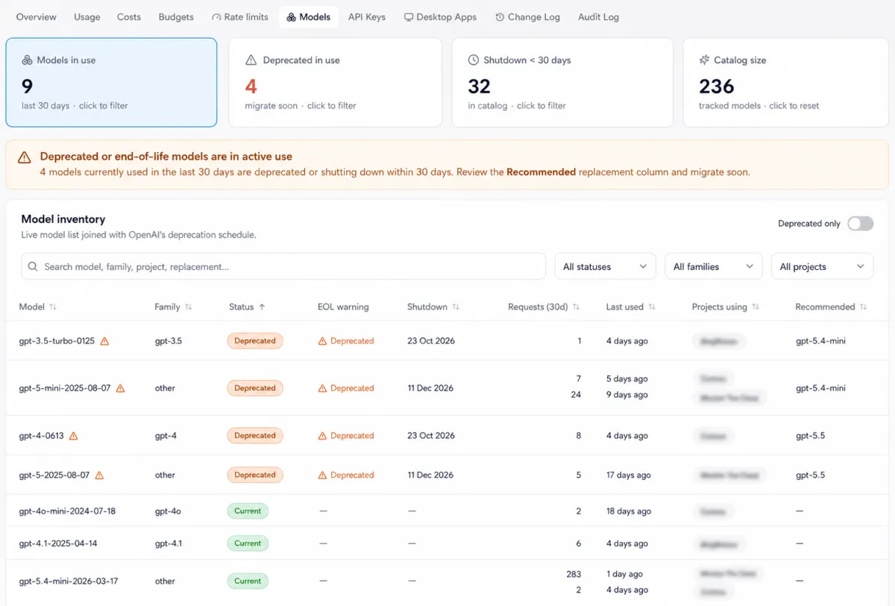895x606 pixels.
Task: Click the search magnifier icon
Action: tap(34, 266)
